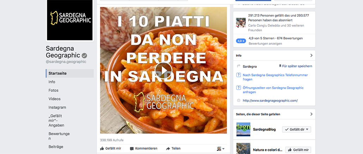
Task: Click the Teilen share arrow icon
Action: click(x=168, y=148)
